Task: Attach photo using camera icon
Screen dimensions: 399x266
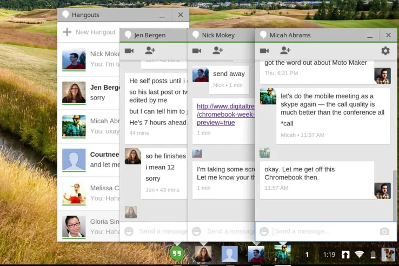Action: point(384,231)
